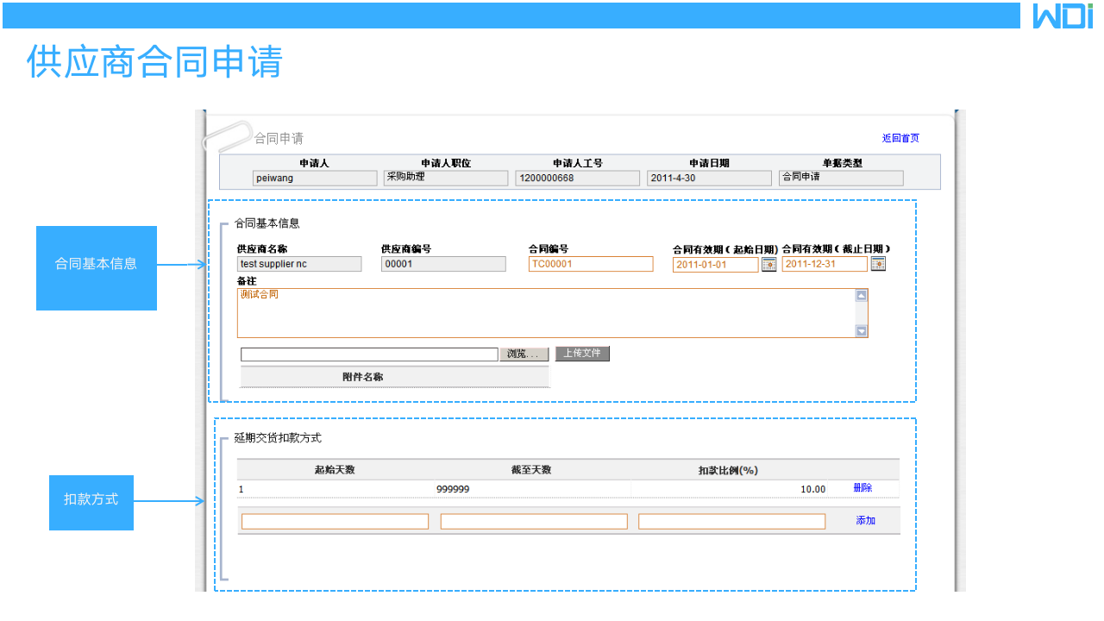Viewport: 1104px width, 621px height.
Task: Open 返回首页 to return to homepage
Action: point(900,137)
